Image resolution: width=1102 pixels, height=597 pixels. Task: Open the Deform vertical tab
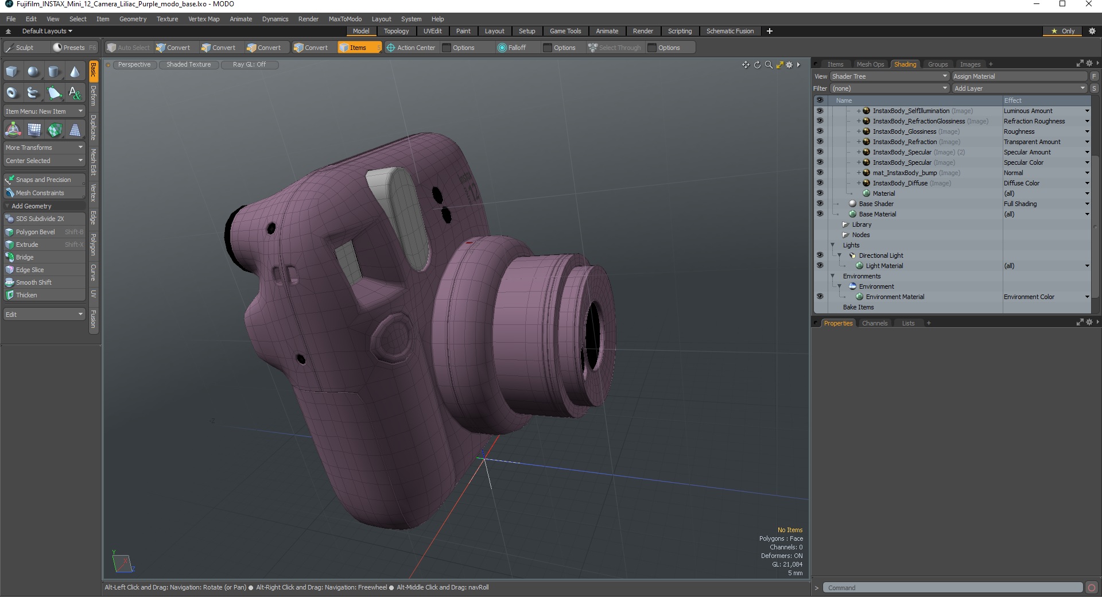coord(94,96)
